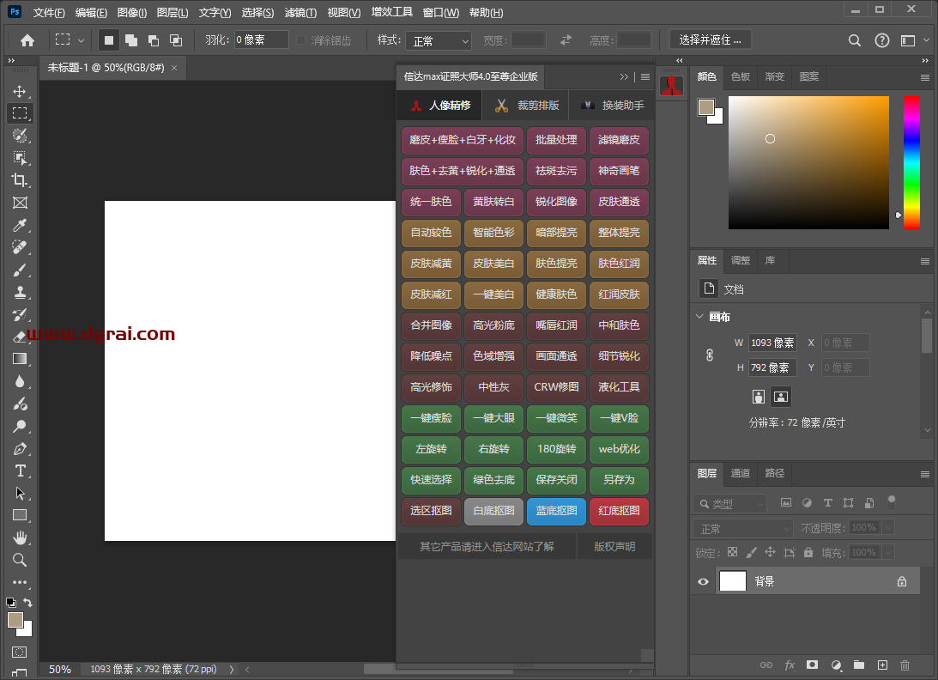Open the Layers panel menu
This screenshot has width=938, height=680.
(x=925, y=474)
